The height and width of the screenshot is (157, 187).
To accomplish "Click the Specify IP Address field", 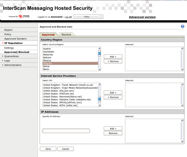I will tap(66, 131).
